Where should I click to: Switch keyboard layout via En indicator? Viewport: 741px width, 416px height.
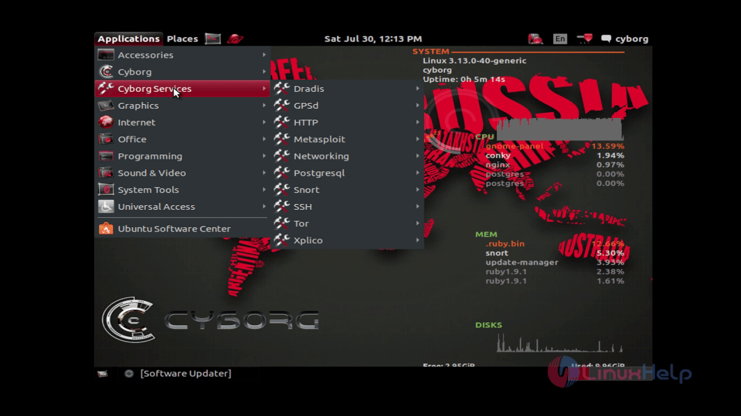(x=560, y=39)
